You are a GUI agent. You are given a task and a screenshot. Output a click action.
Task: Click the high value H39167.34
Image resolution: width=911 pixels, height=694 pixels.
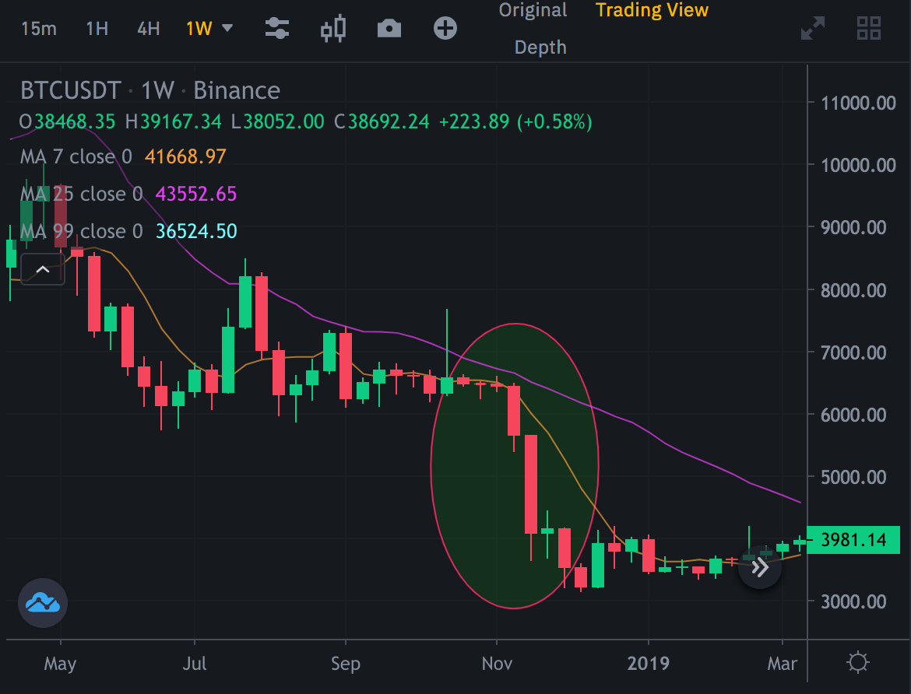[173, 122]
